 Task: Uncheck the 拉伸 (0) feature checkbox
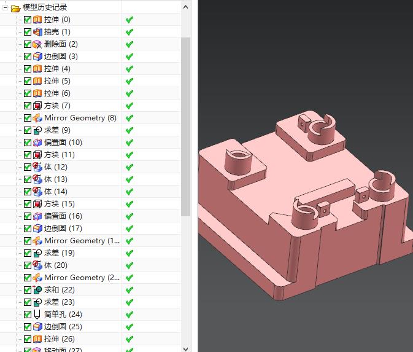tap(28, 20)
